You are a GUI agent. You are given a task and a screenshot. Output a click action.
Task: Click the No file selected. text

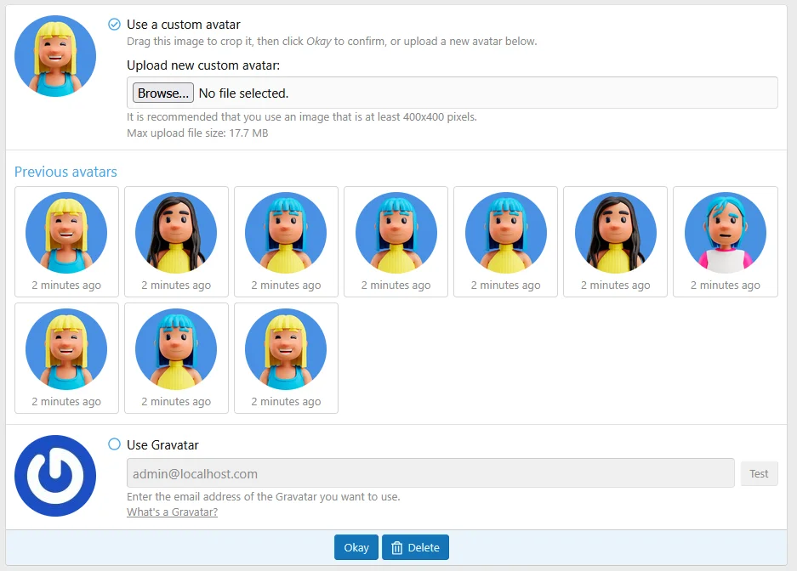(x=243, y=93)
